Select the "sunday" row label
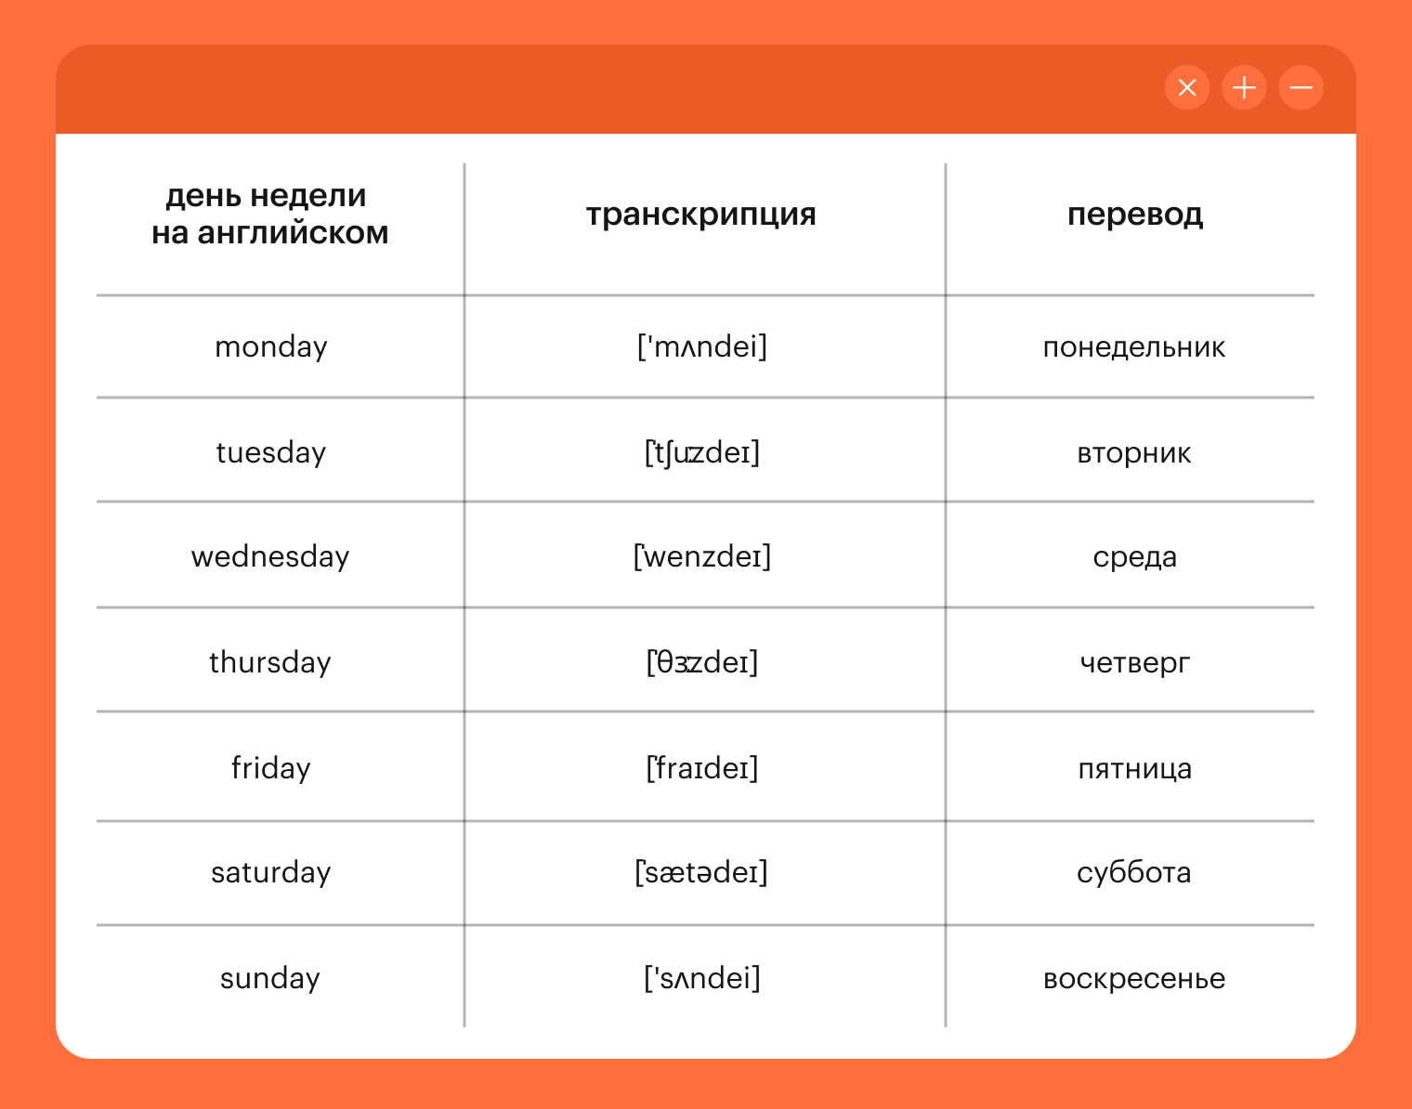This screenshot has width=1412, height=1109. point(270,978)
